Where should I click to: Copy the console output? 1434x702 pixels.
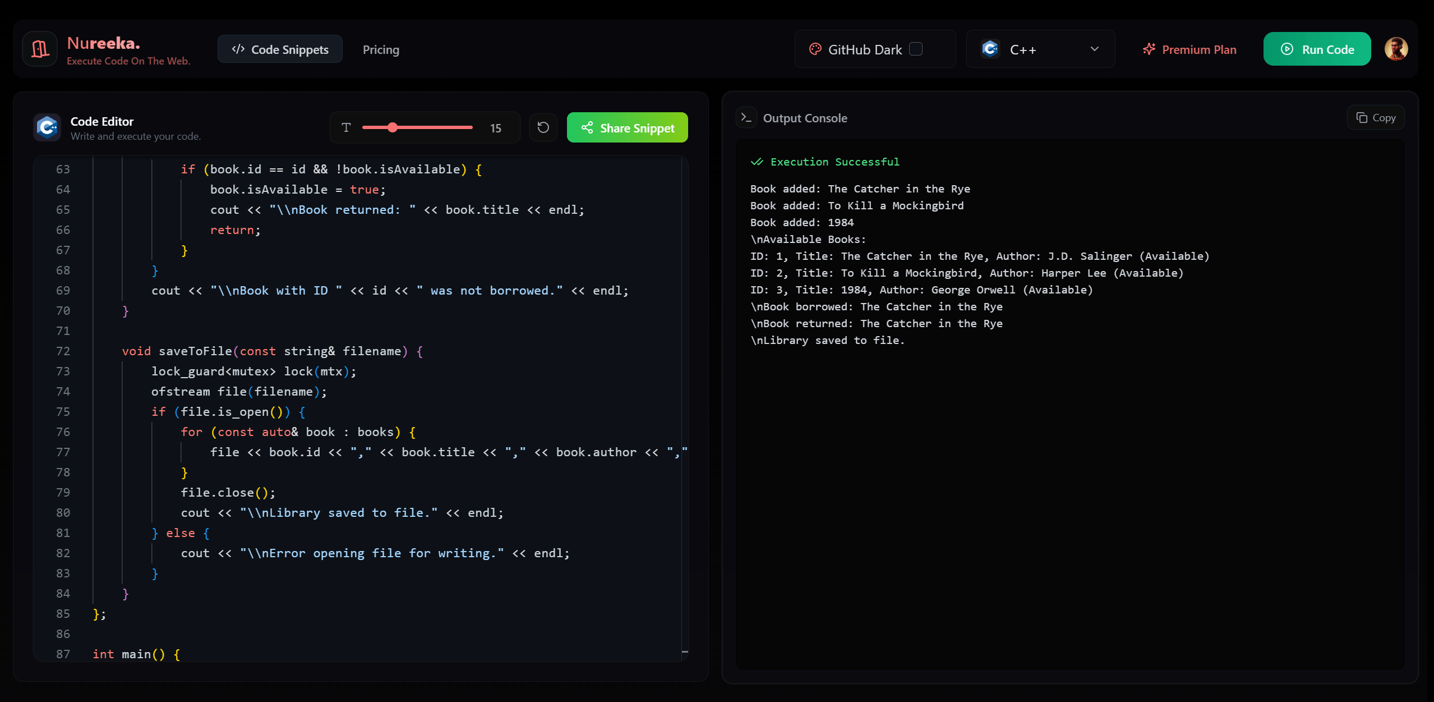point(1376,118)
